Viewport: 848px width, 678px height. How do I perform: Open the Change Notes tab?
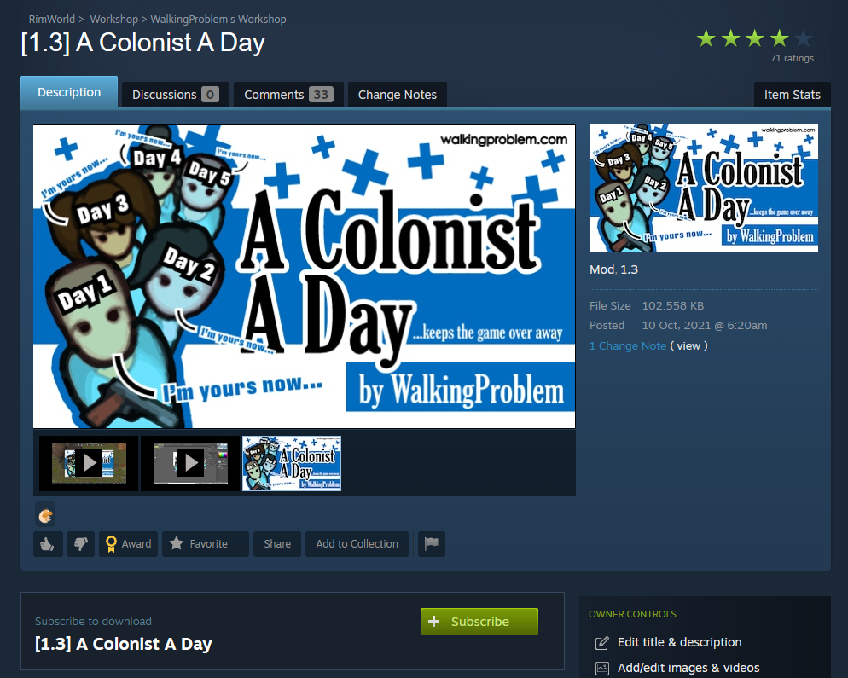pos(397,95)
